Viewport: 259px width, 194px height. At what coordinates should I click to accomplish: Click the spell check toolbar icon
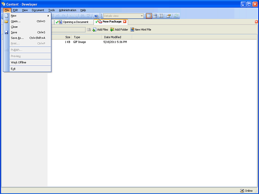88,16
